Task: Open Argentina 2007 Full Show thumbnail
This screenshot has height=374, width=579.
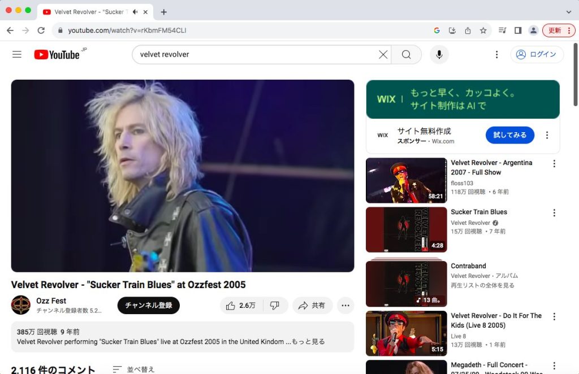Action: tap(406, 180)
